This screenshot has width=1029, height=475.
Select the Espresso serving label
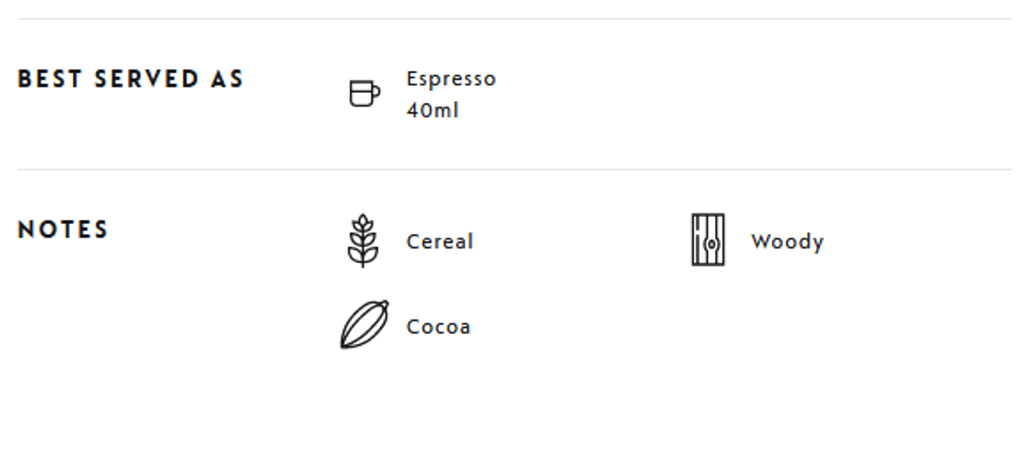[x=451, y=79]
